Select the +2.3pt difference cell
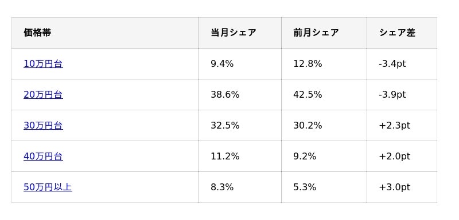The image size is (459, 220). click(x=402, y=126)
